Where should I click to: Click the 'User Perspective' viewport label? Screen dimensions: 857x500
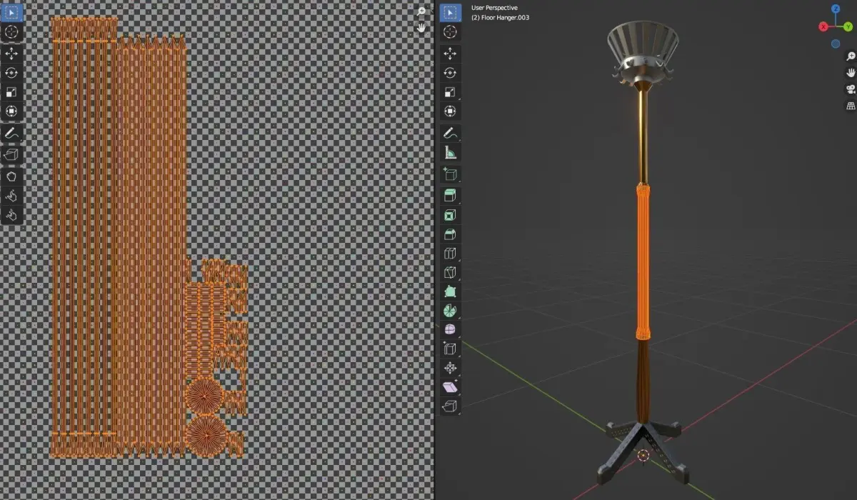pos(494,8)
